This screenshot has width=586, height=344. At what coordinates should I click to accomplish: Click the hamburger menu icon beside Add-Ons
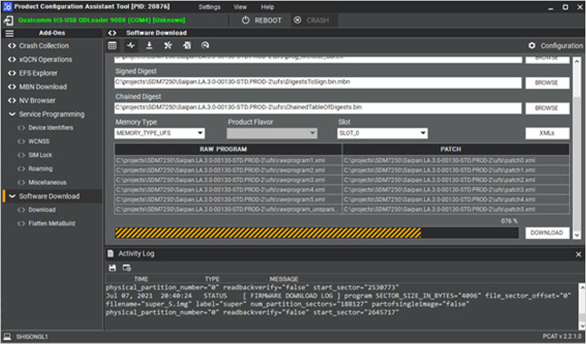(x=10, y=34)
